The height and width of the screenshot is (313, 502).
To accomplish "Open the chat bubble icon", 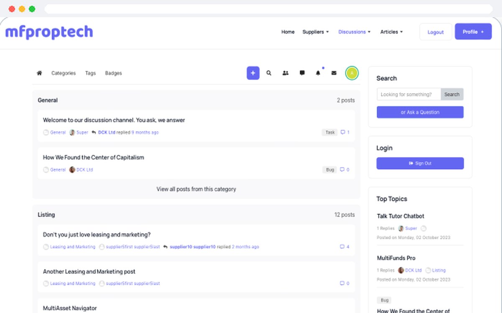I will pos(302,73).
